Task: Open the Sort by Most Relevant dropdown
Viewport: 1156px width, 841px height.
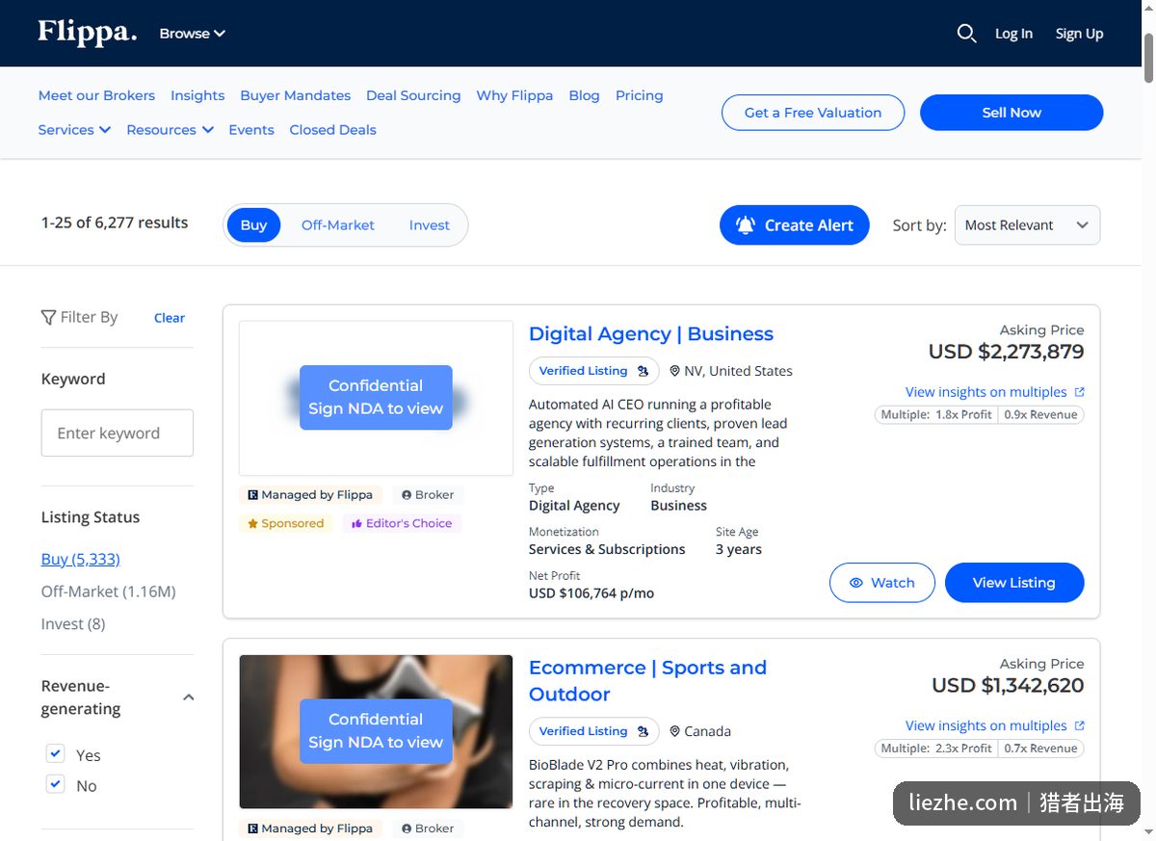Action: pyautogui.click(x=1027, y=225)
